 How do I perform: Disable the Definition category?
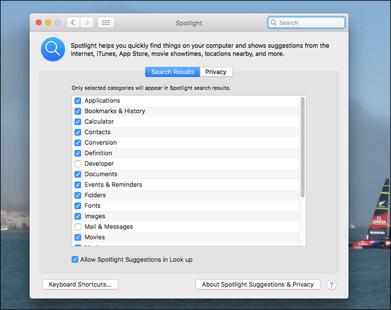pos(78,153)
